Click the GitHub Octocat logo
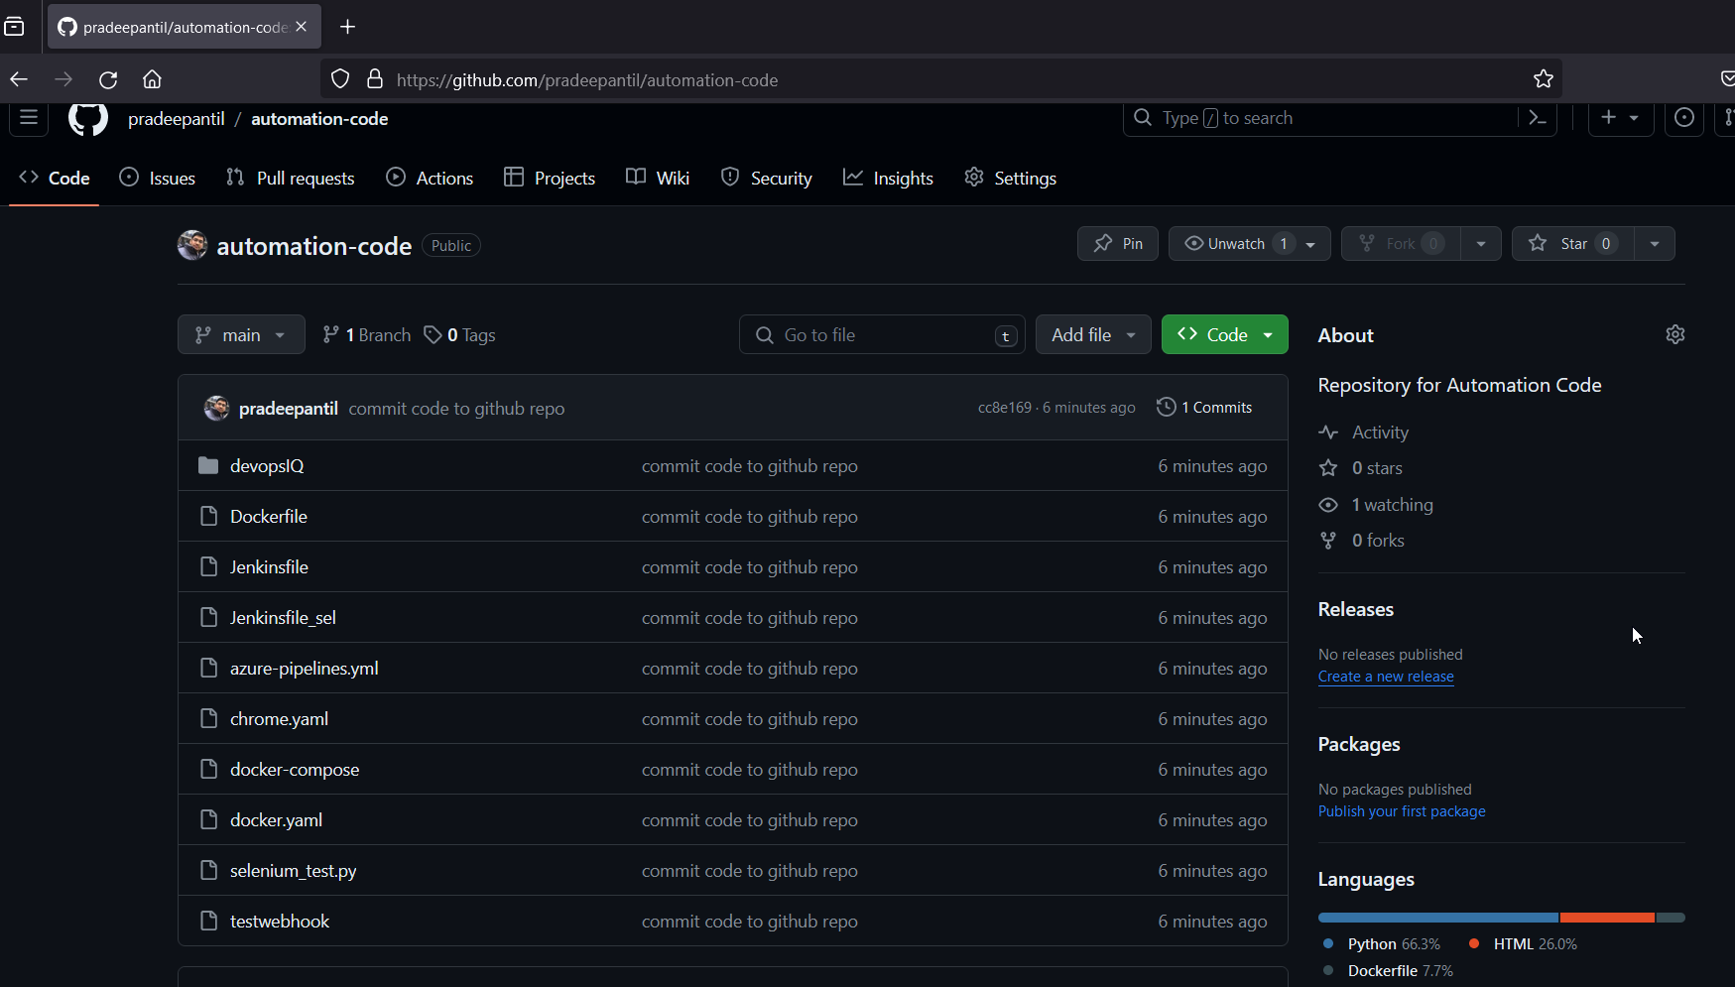Viewport: 1735px width, 987px height. 88,118
